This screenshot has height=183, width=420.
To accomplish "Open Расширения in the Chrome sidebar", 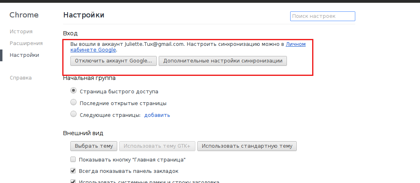I will [26, 43].
